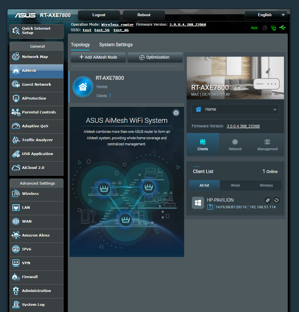Image resolution: width=299 pixels, height=312 pixels.
Task: Open the Guest Network menu entry
Action: pos(37,85)
